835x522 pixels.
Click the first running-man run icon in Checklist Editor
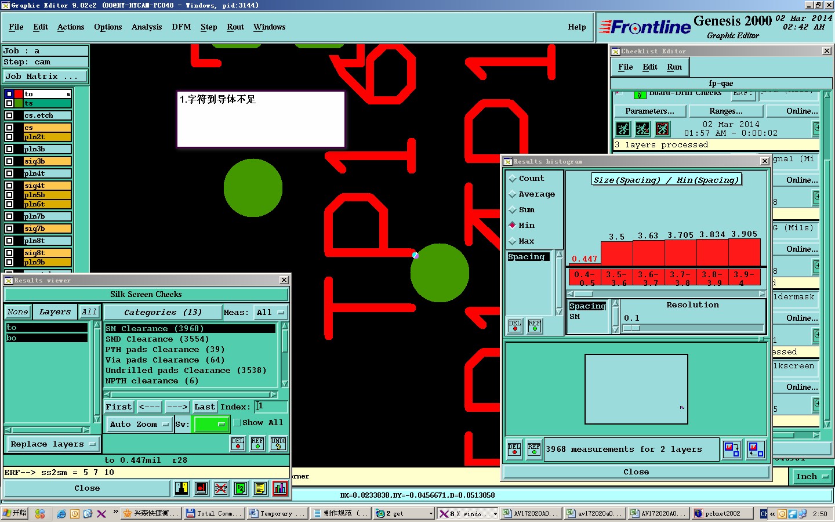pos(623,128)
